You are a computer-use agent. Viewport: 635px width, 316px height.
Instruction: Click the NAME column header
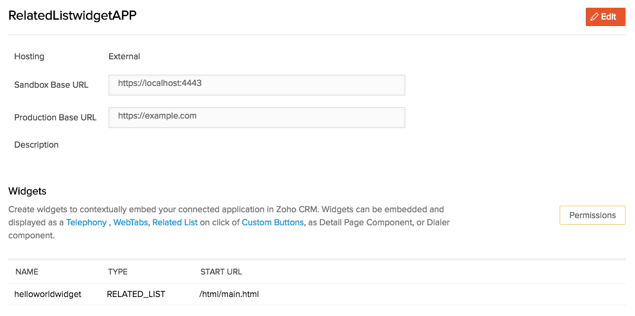[27, 272]
